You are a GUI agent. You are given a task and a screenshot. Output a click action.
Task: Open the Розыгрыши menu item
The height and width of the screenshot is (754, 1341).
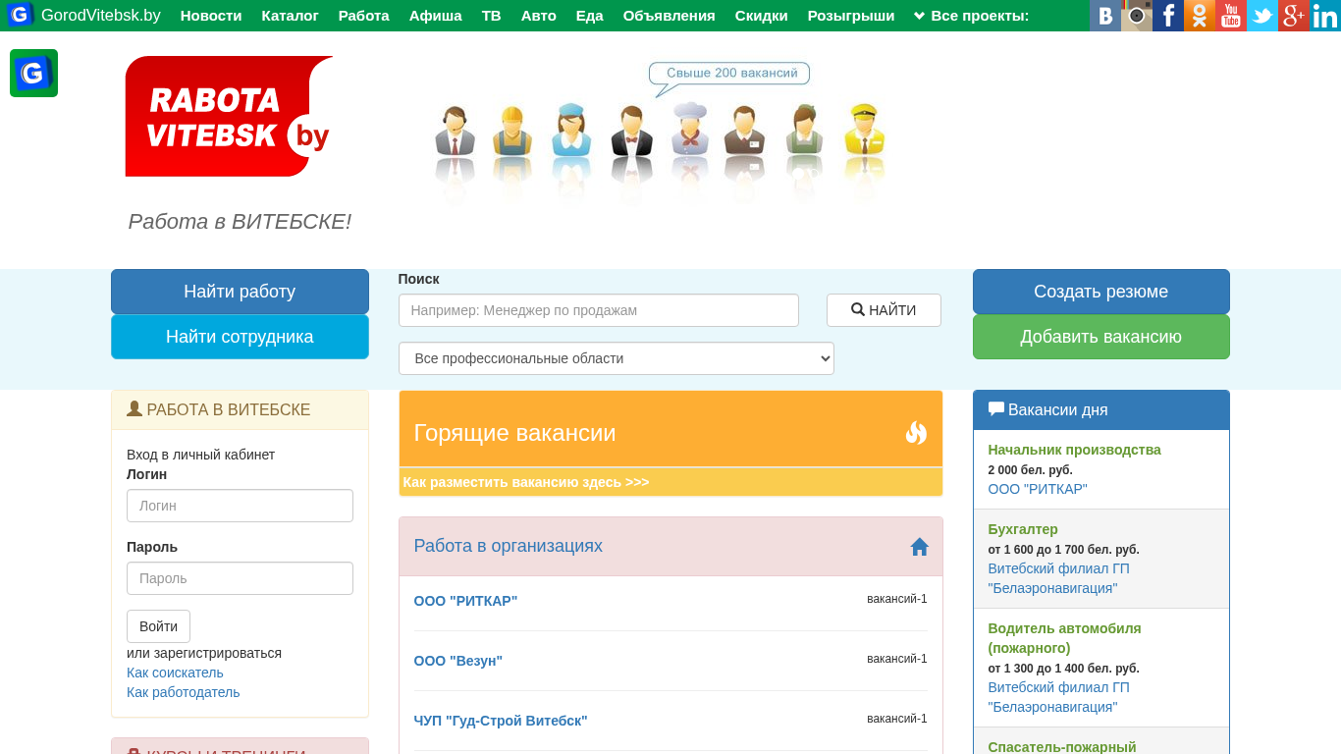click(851, 16)
